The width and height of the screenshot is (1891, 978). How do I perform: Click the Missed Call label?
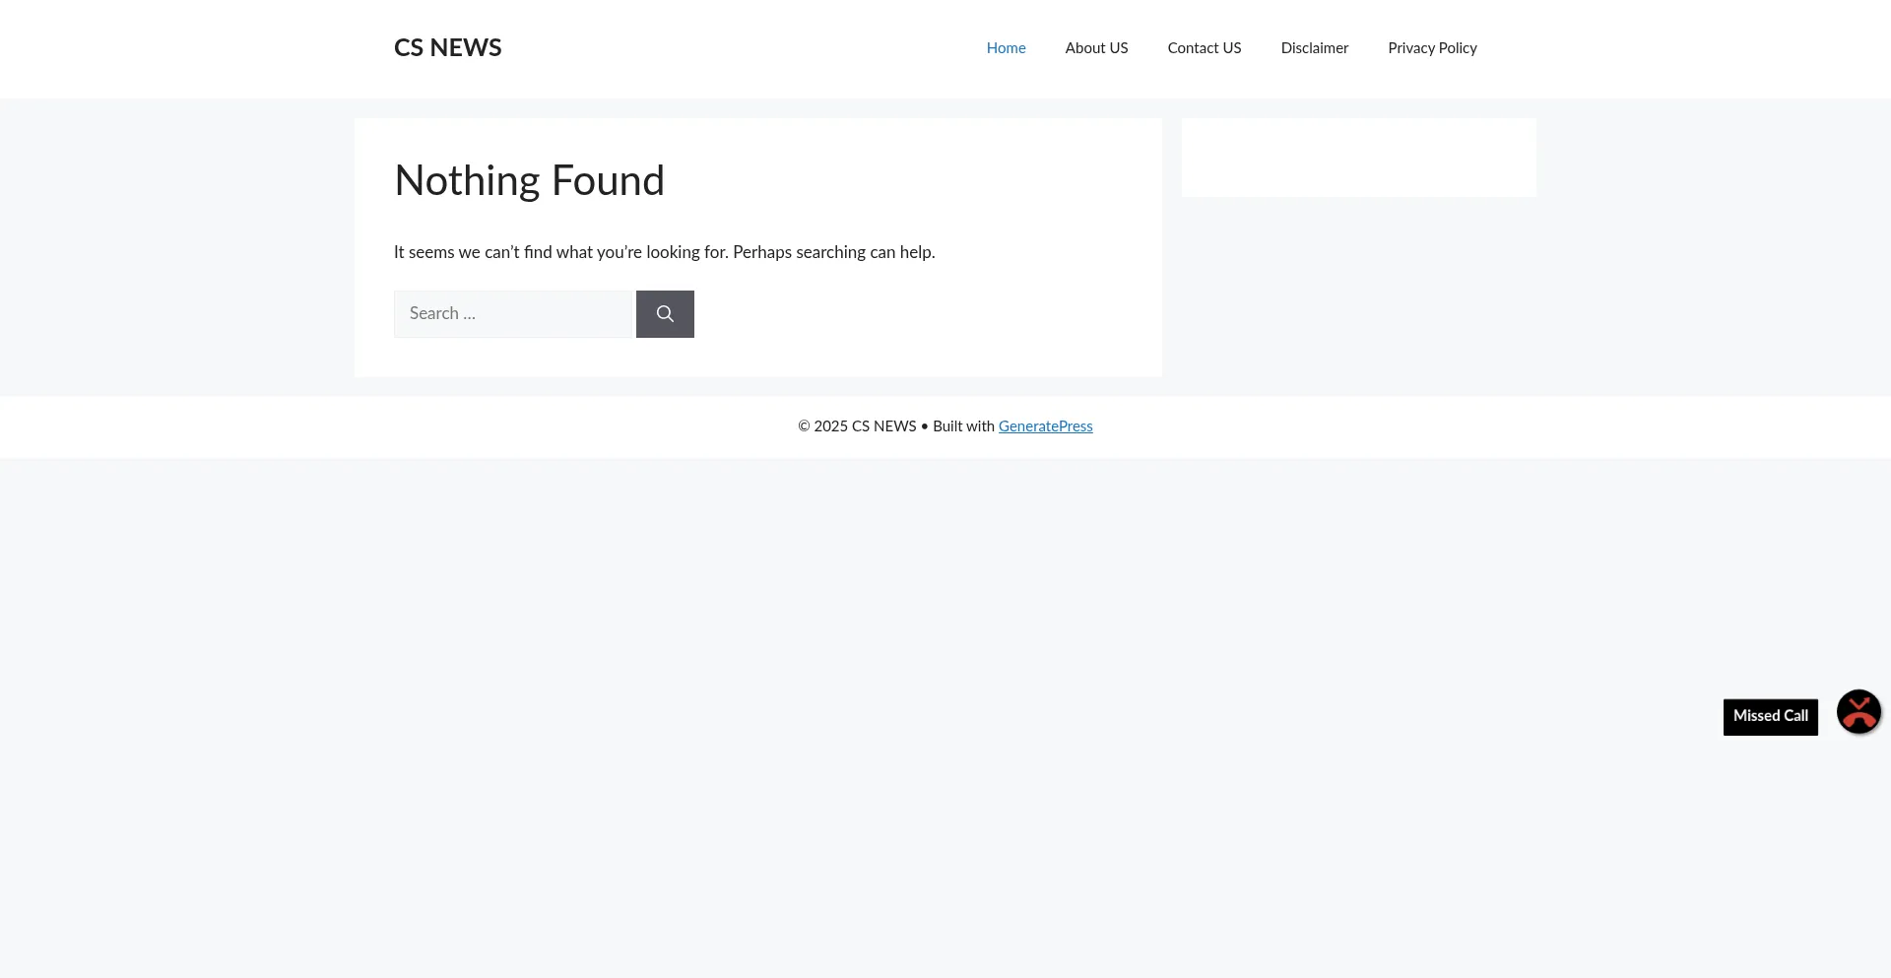pos(1770,717)
